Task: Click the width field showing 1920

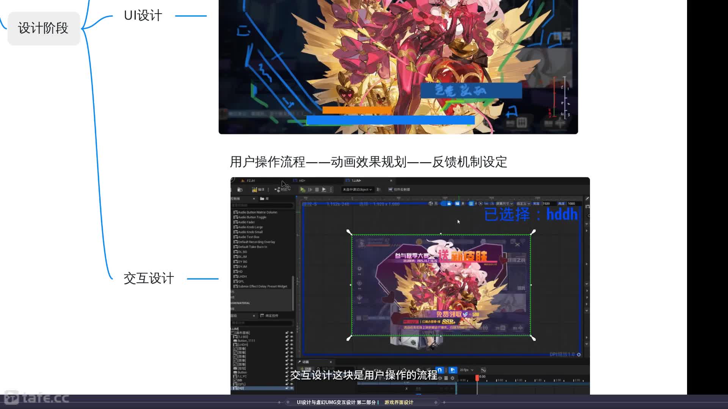Action: (547, 204)
